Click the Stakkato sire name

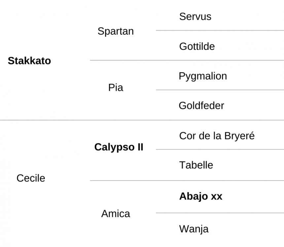29,61
